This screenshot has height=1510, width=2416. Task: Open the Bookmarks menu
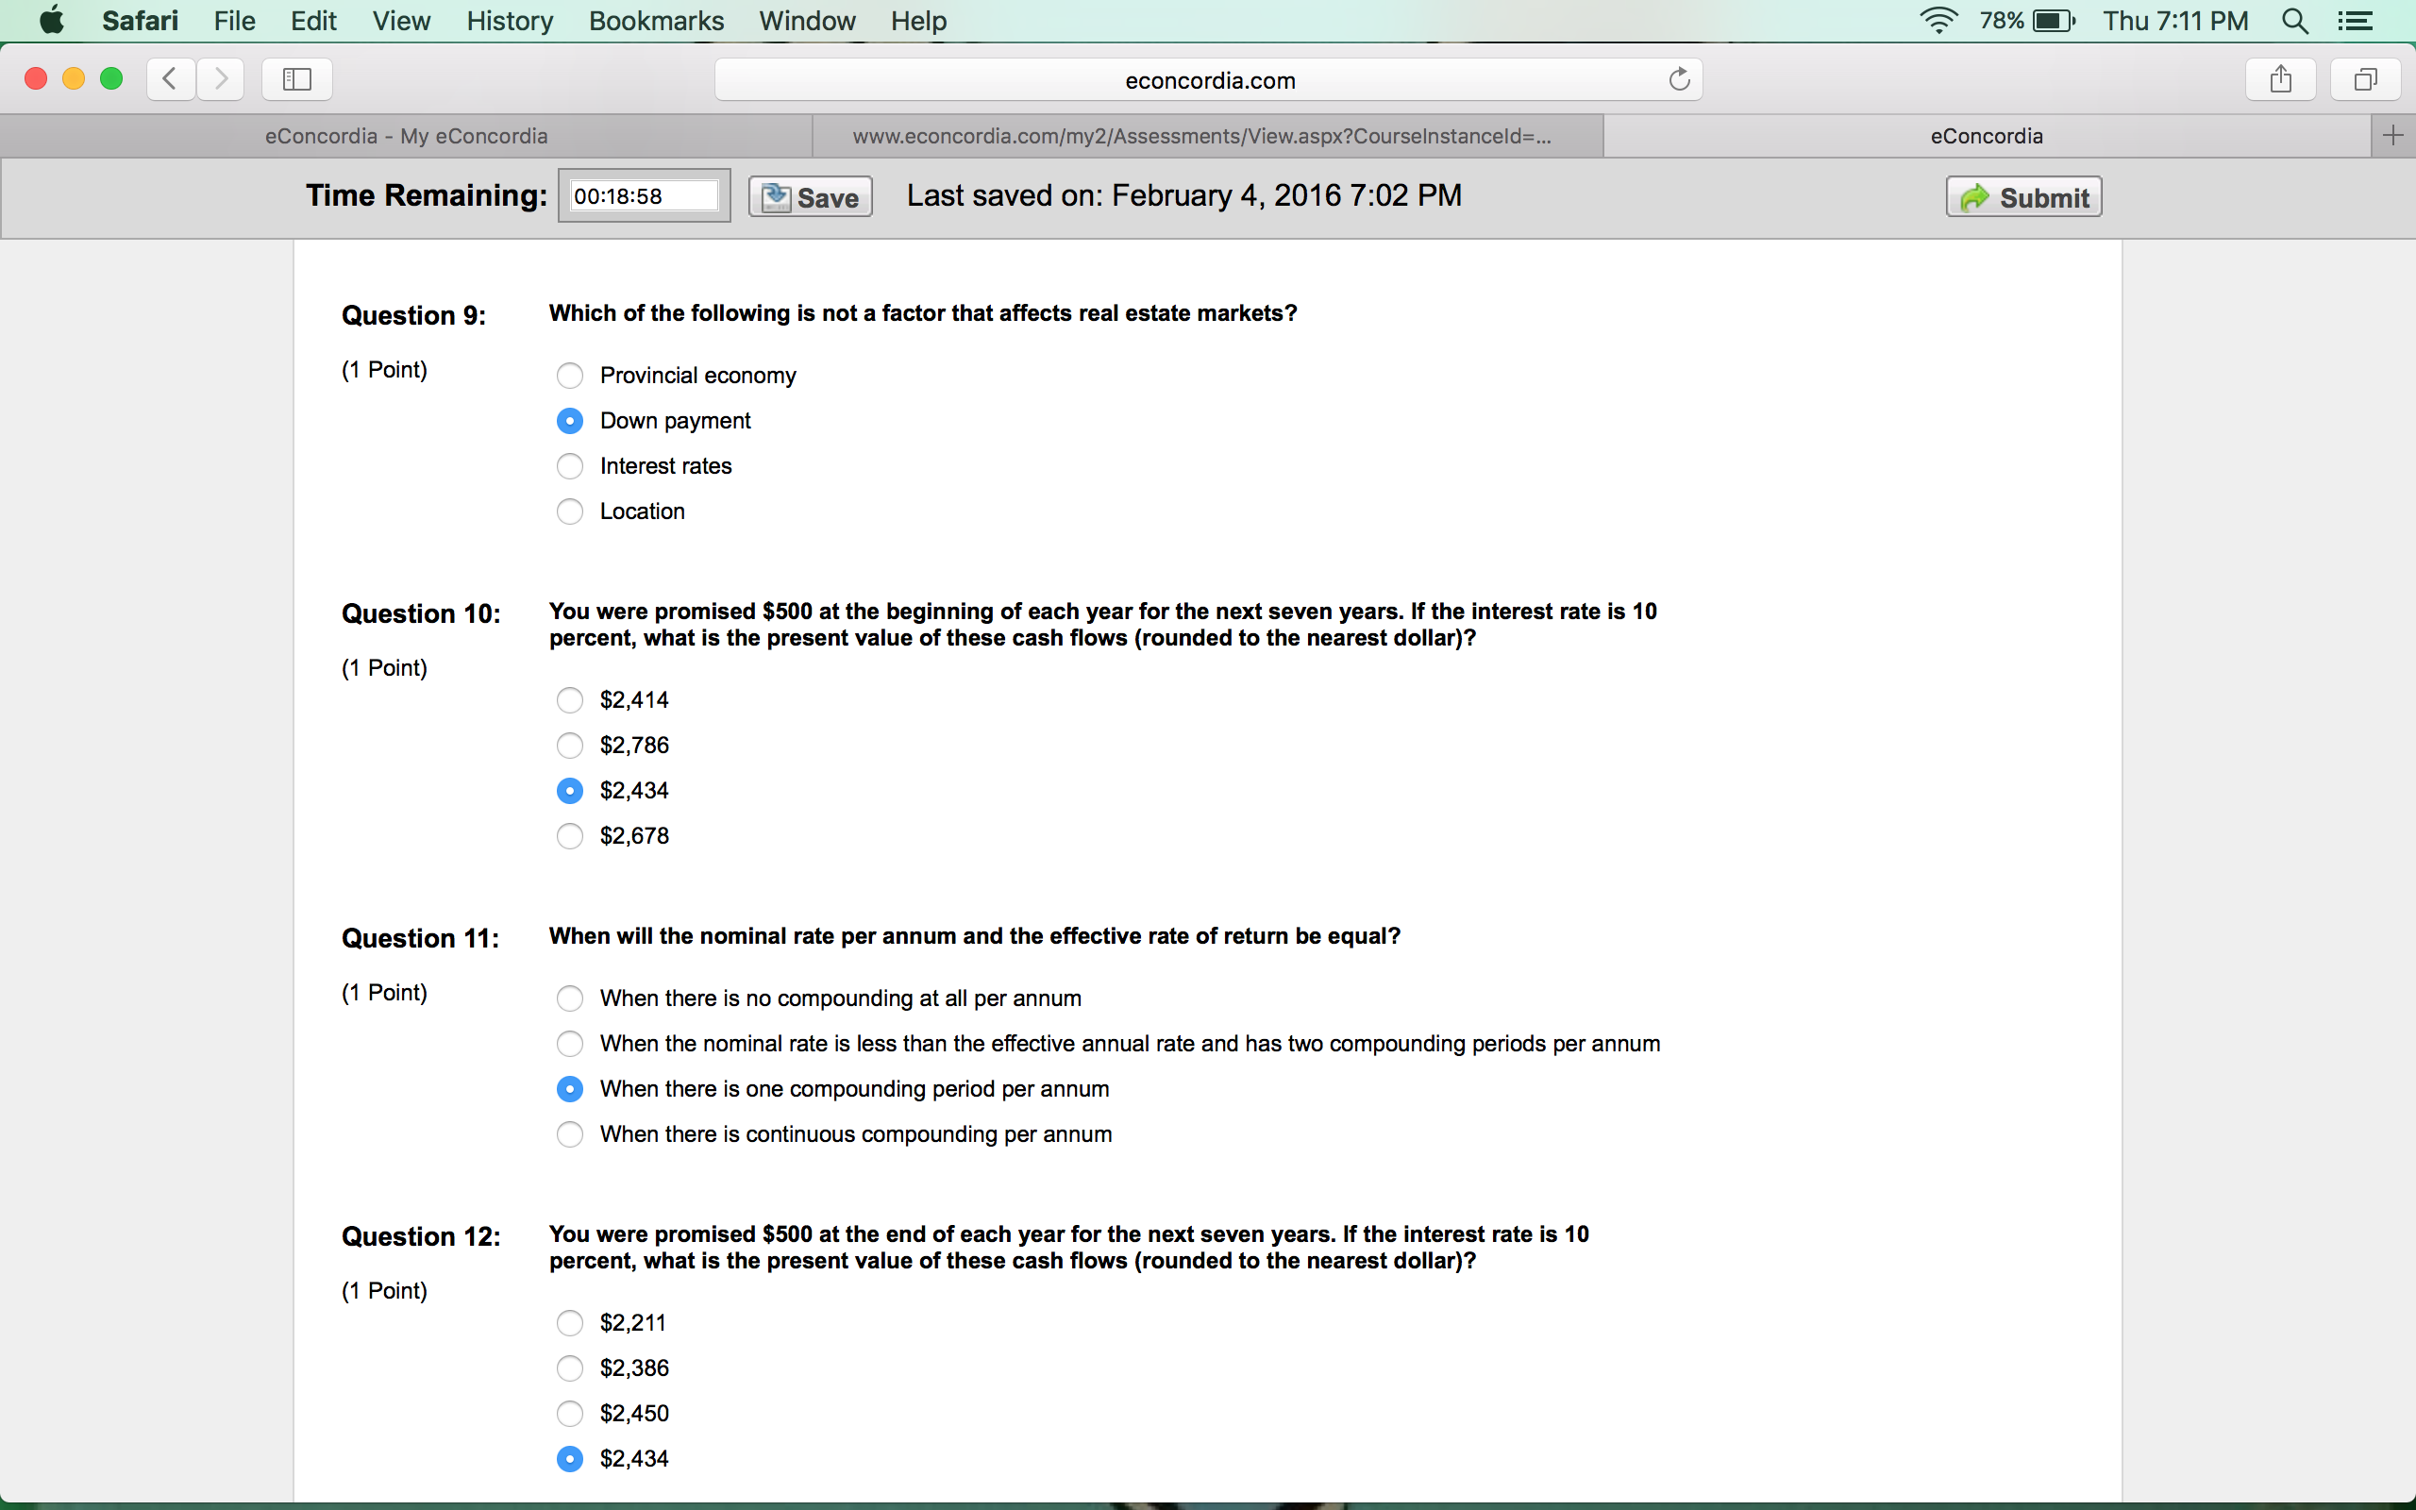[x=656, y=21]
